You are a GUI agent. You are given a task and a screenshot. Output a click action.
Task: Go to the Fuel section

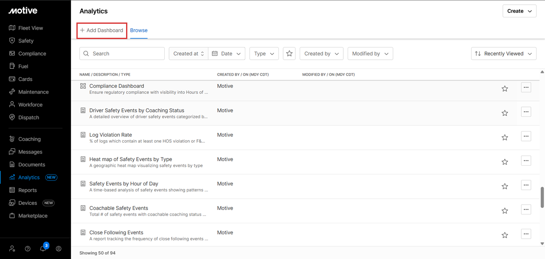(x=23, y=66)
